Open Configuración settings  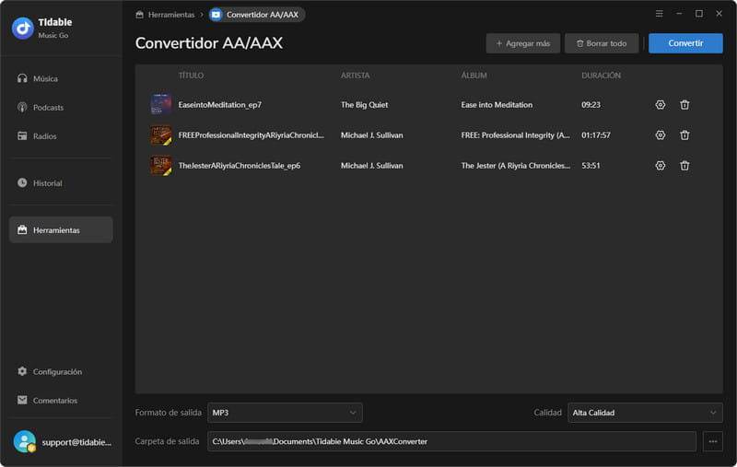point(61,371)
